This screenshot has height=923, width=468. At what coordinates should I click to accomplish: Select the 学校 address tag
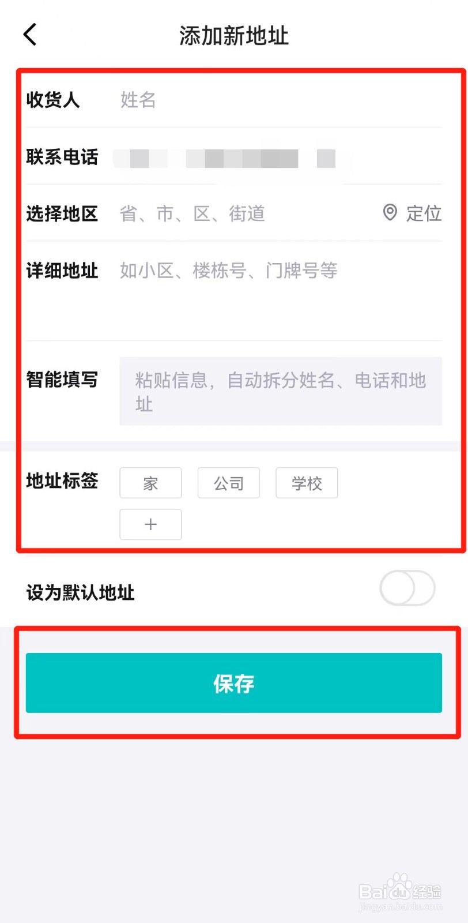[x=307, y=483]
